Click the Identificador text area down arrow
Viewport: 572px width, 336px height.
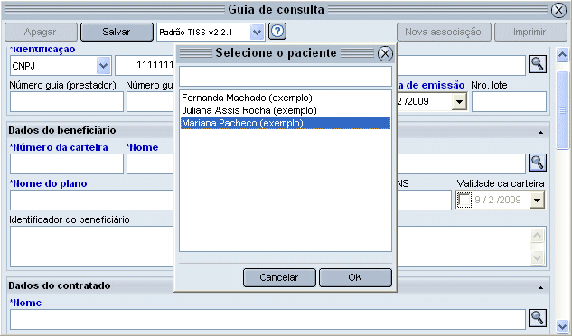point(537,258)
